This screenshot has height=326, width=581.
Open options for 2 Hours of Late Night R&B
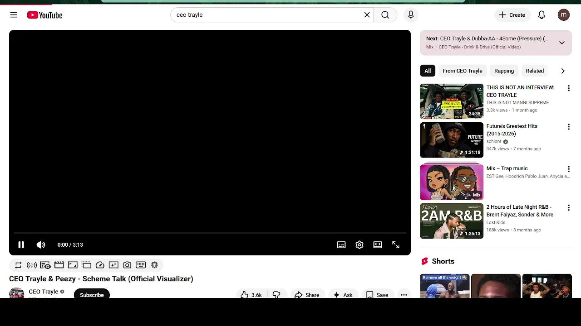[x=568, y=208]
